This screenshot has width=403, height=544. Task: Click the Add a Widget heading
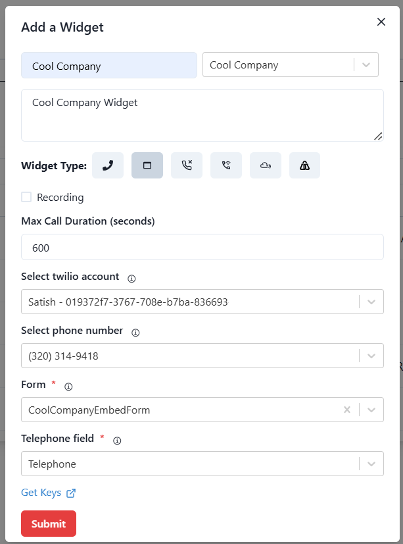pyautogui.click(x=62, y=27)
